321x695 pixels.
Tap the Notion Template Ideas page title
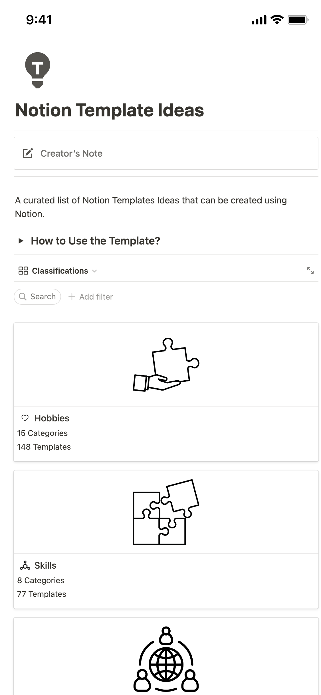pyautogui.click(x=110, y=110)
